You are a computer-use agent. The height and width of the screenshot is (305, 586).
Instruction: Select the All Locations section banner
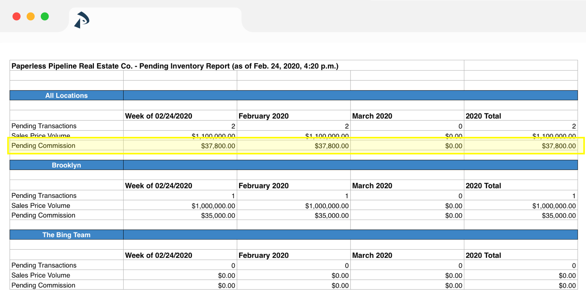(66, 95)
